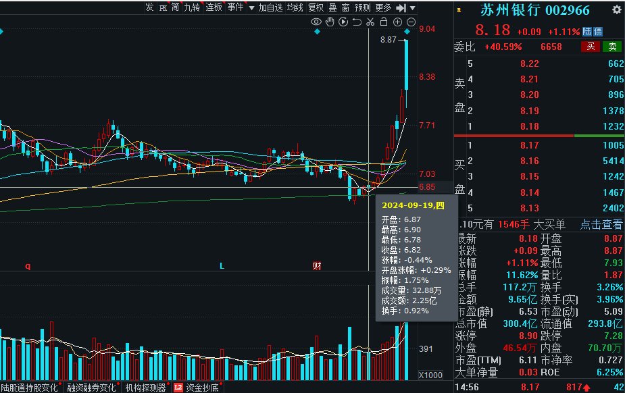Click the 预测 forecast toolbar item
This screenshot has height=393, width=625.
pos(362,7)
